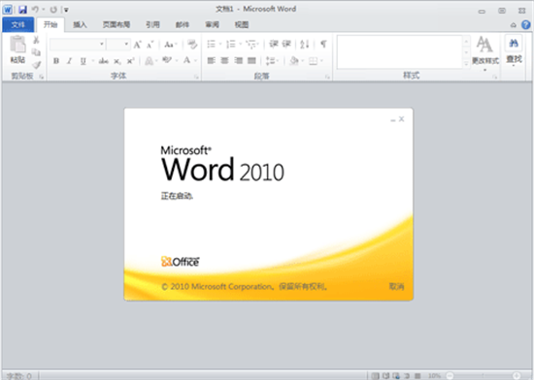
Task: Click the Redo icon in title bar
Action: [x=53, y=10]
